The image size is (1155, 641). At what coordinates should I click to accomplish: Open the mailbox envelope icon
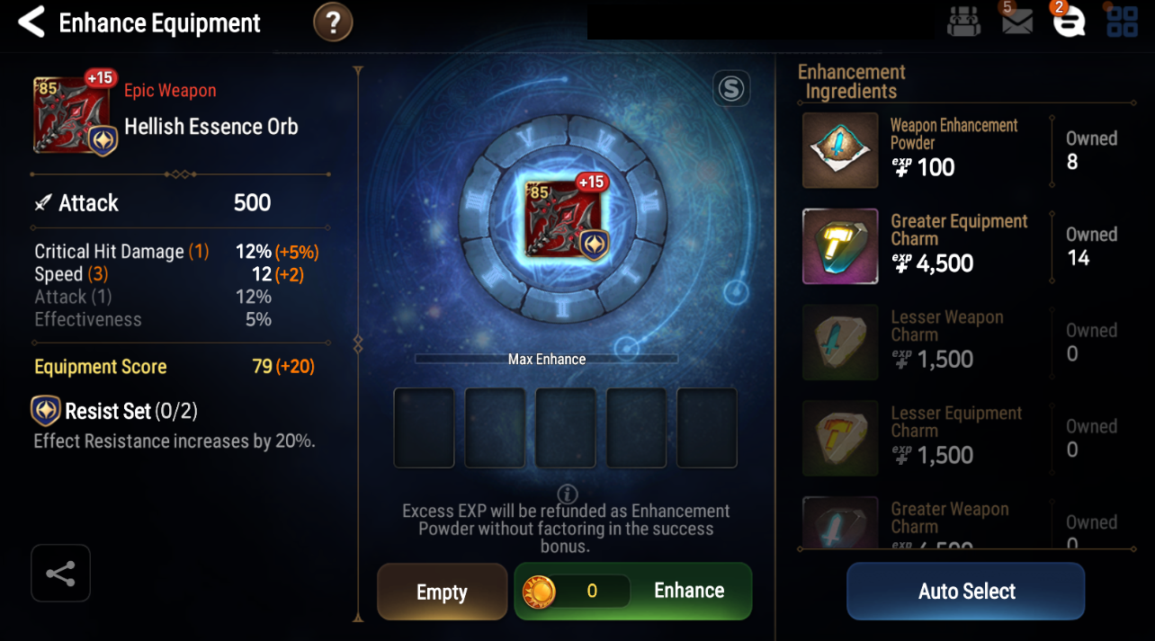tap(1017, 22)
